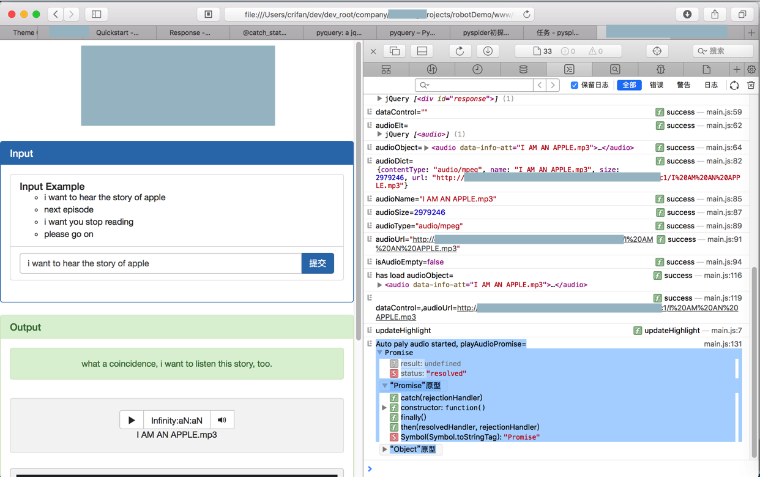Filter console by 错误 messages
The image size is (760, 477).
[x=656, y=85]
